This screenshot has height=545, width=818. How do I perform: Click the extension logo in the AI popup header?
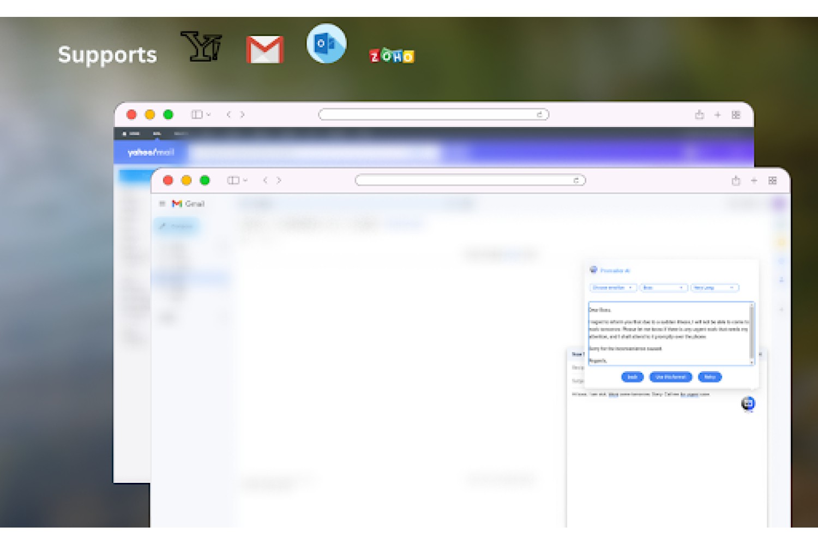[594, 270]
